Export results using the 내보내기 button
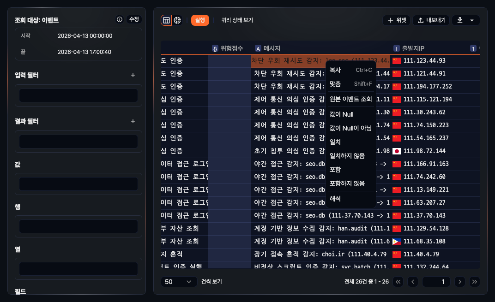The width and height of the screenshot is (495, 302). point(431,20)
